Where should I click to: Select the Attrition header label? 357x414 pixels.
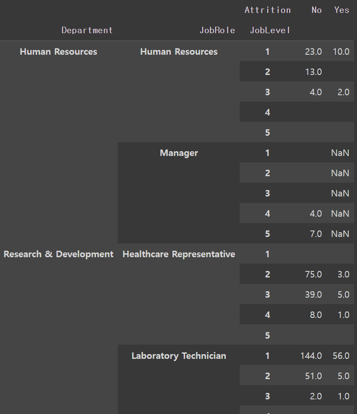coord(267,10)
